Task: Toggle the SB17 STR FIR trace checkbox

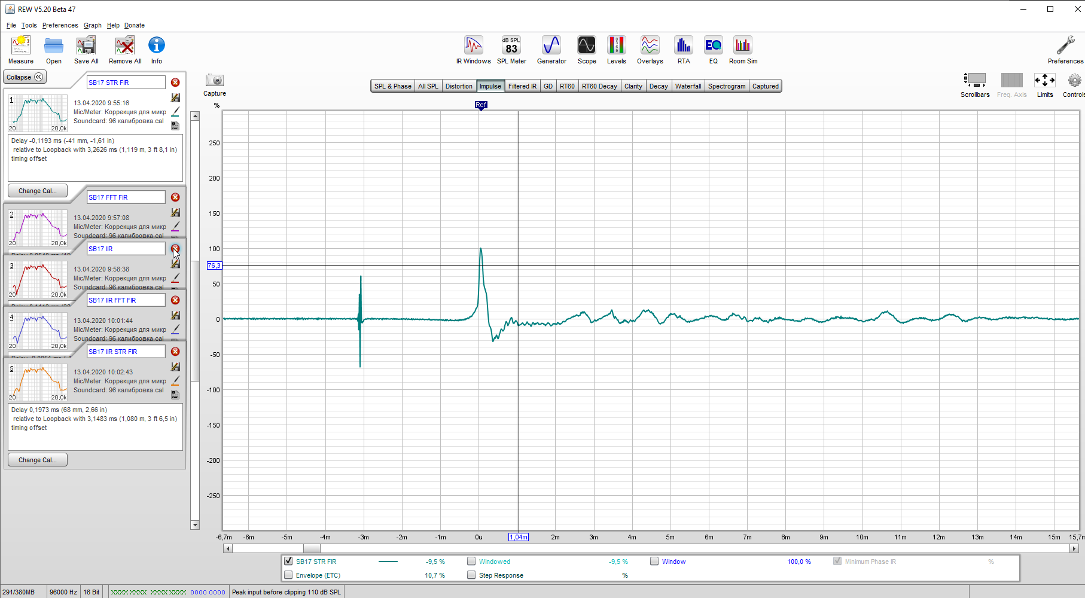Action: point(288,562)
